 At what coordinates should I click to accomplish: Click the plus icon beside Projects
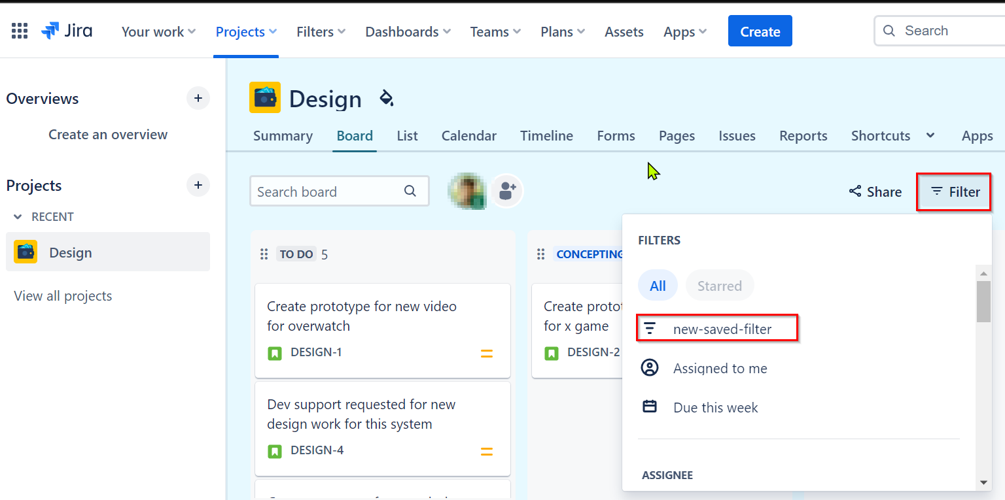click(198, 185)
